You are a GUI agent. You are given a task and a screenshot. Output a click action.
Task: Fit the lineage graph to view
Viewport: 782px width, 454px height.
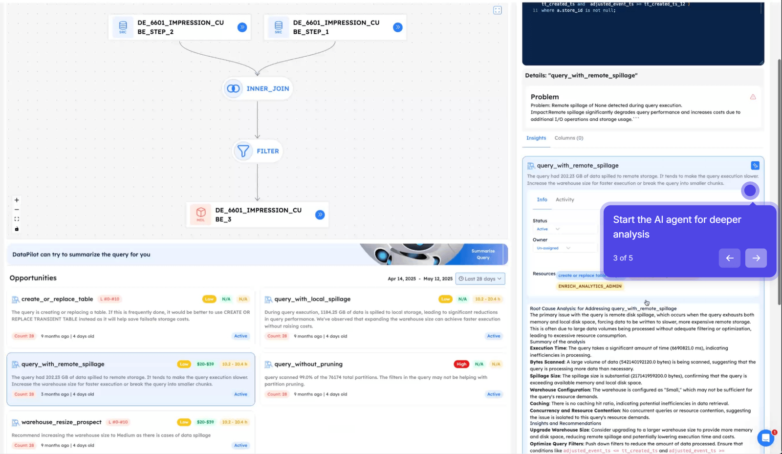click(17, 219)
